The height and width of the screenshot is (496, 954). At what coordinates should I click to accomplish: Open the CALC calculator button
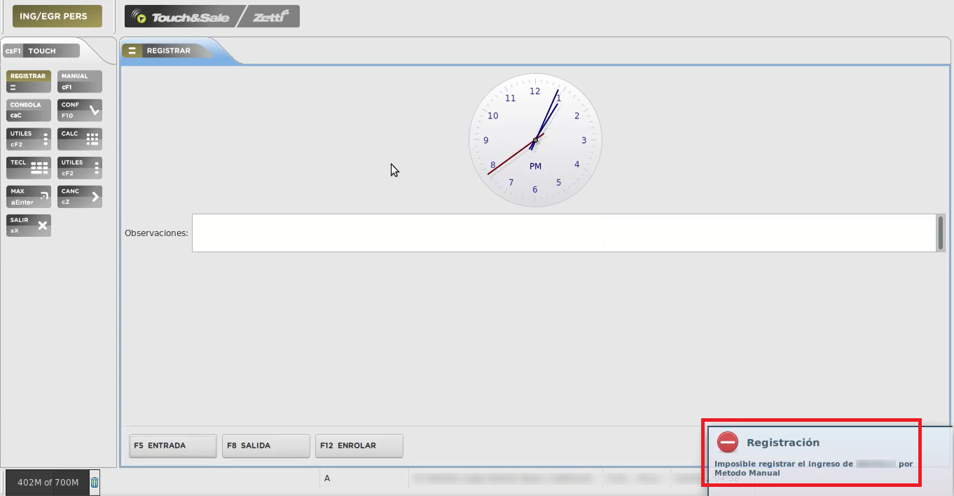80,139
